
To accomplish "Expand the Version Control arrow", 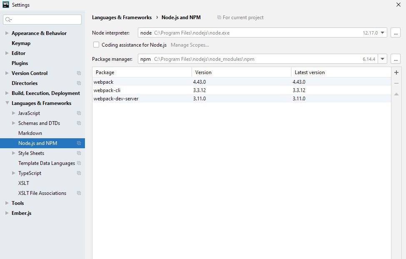I will click(x=7, y=73).
